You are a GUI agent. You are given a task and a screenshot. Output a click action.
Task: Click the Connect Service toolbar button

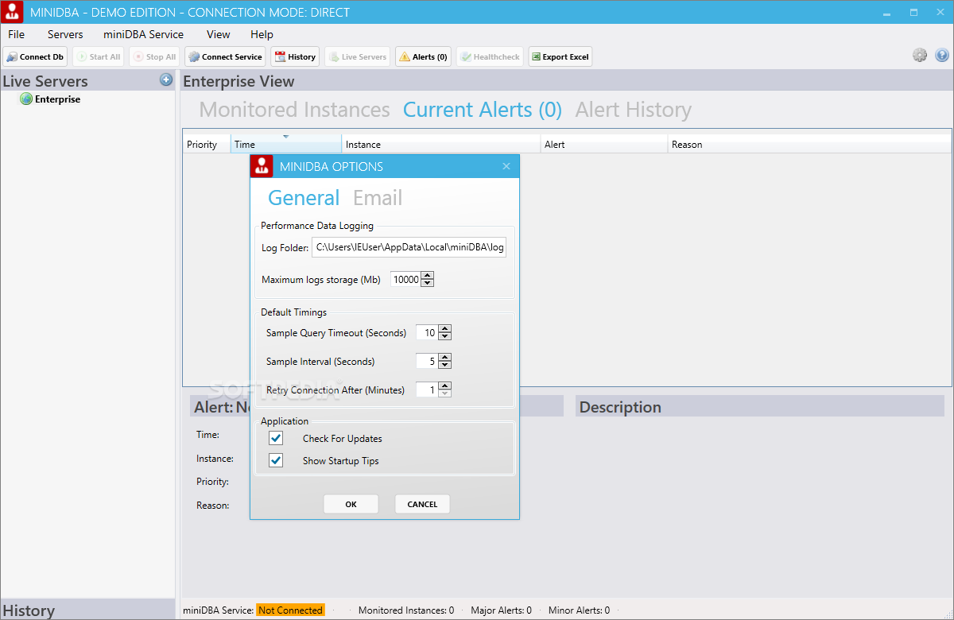[x=225, y=56]
